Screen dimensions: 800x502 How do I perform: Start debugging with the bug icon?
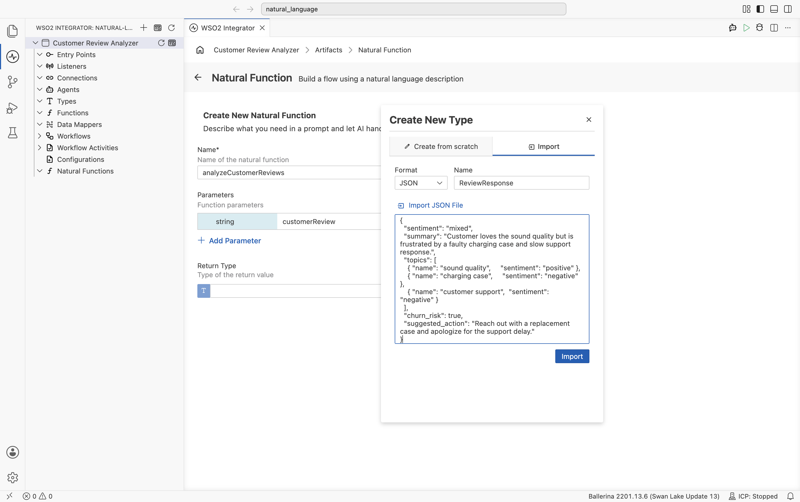tap(760, 28)
